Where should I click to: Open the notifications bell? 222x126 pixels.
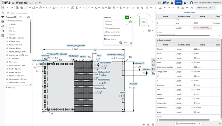(x=164, y=3)
